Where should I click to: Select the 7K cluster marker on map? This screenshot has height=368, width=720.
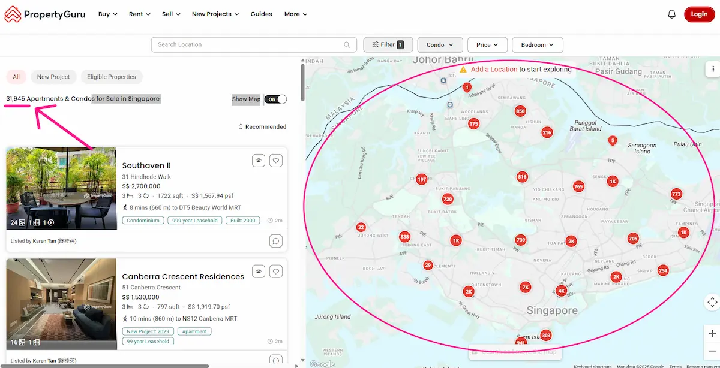(x=526, y=288)
